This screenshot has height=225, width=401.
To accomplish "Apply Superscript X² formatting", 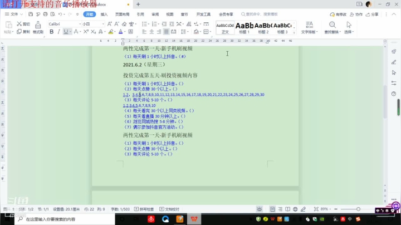I will (86, 31).
